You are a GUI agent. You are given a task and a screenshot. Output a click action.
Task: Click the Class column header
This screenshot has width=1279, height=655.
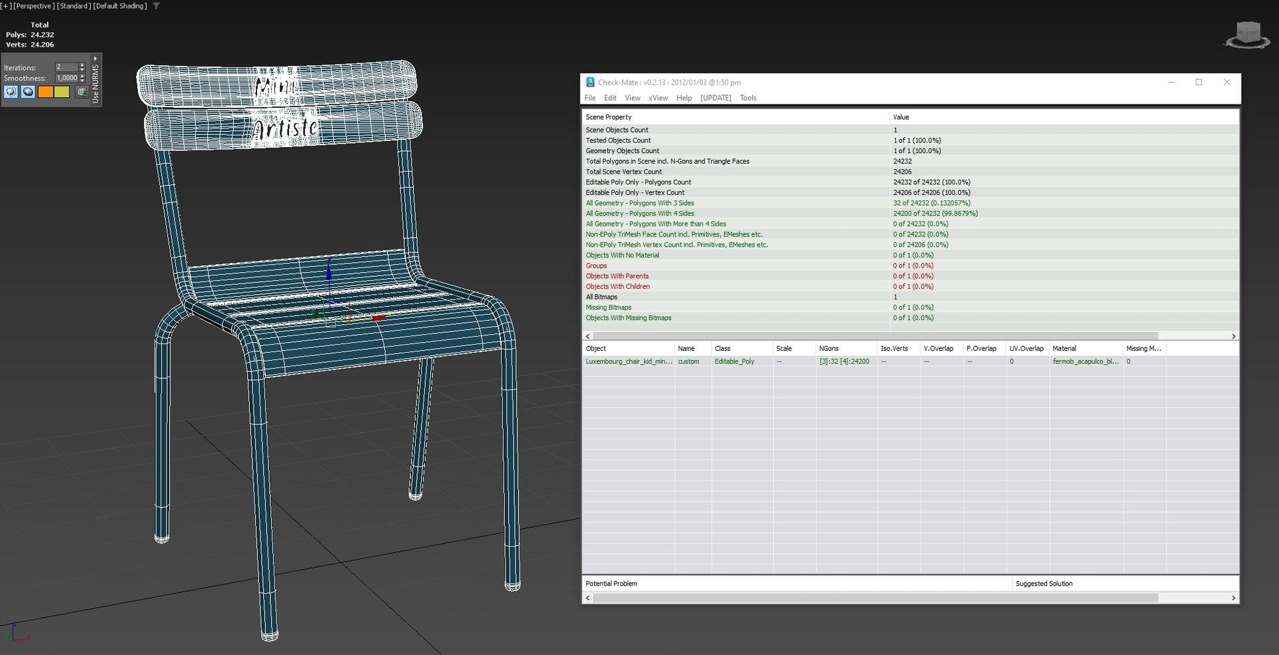point(742,349)
